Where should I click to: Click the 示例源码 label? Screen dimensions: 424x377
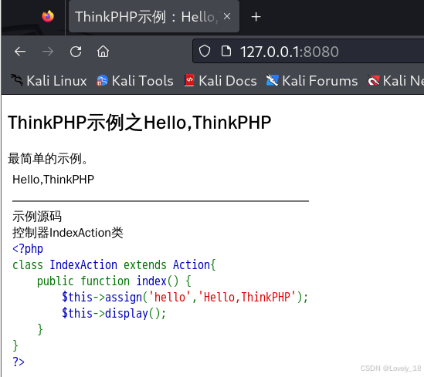(37, 217)
